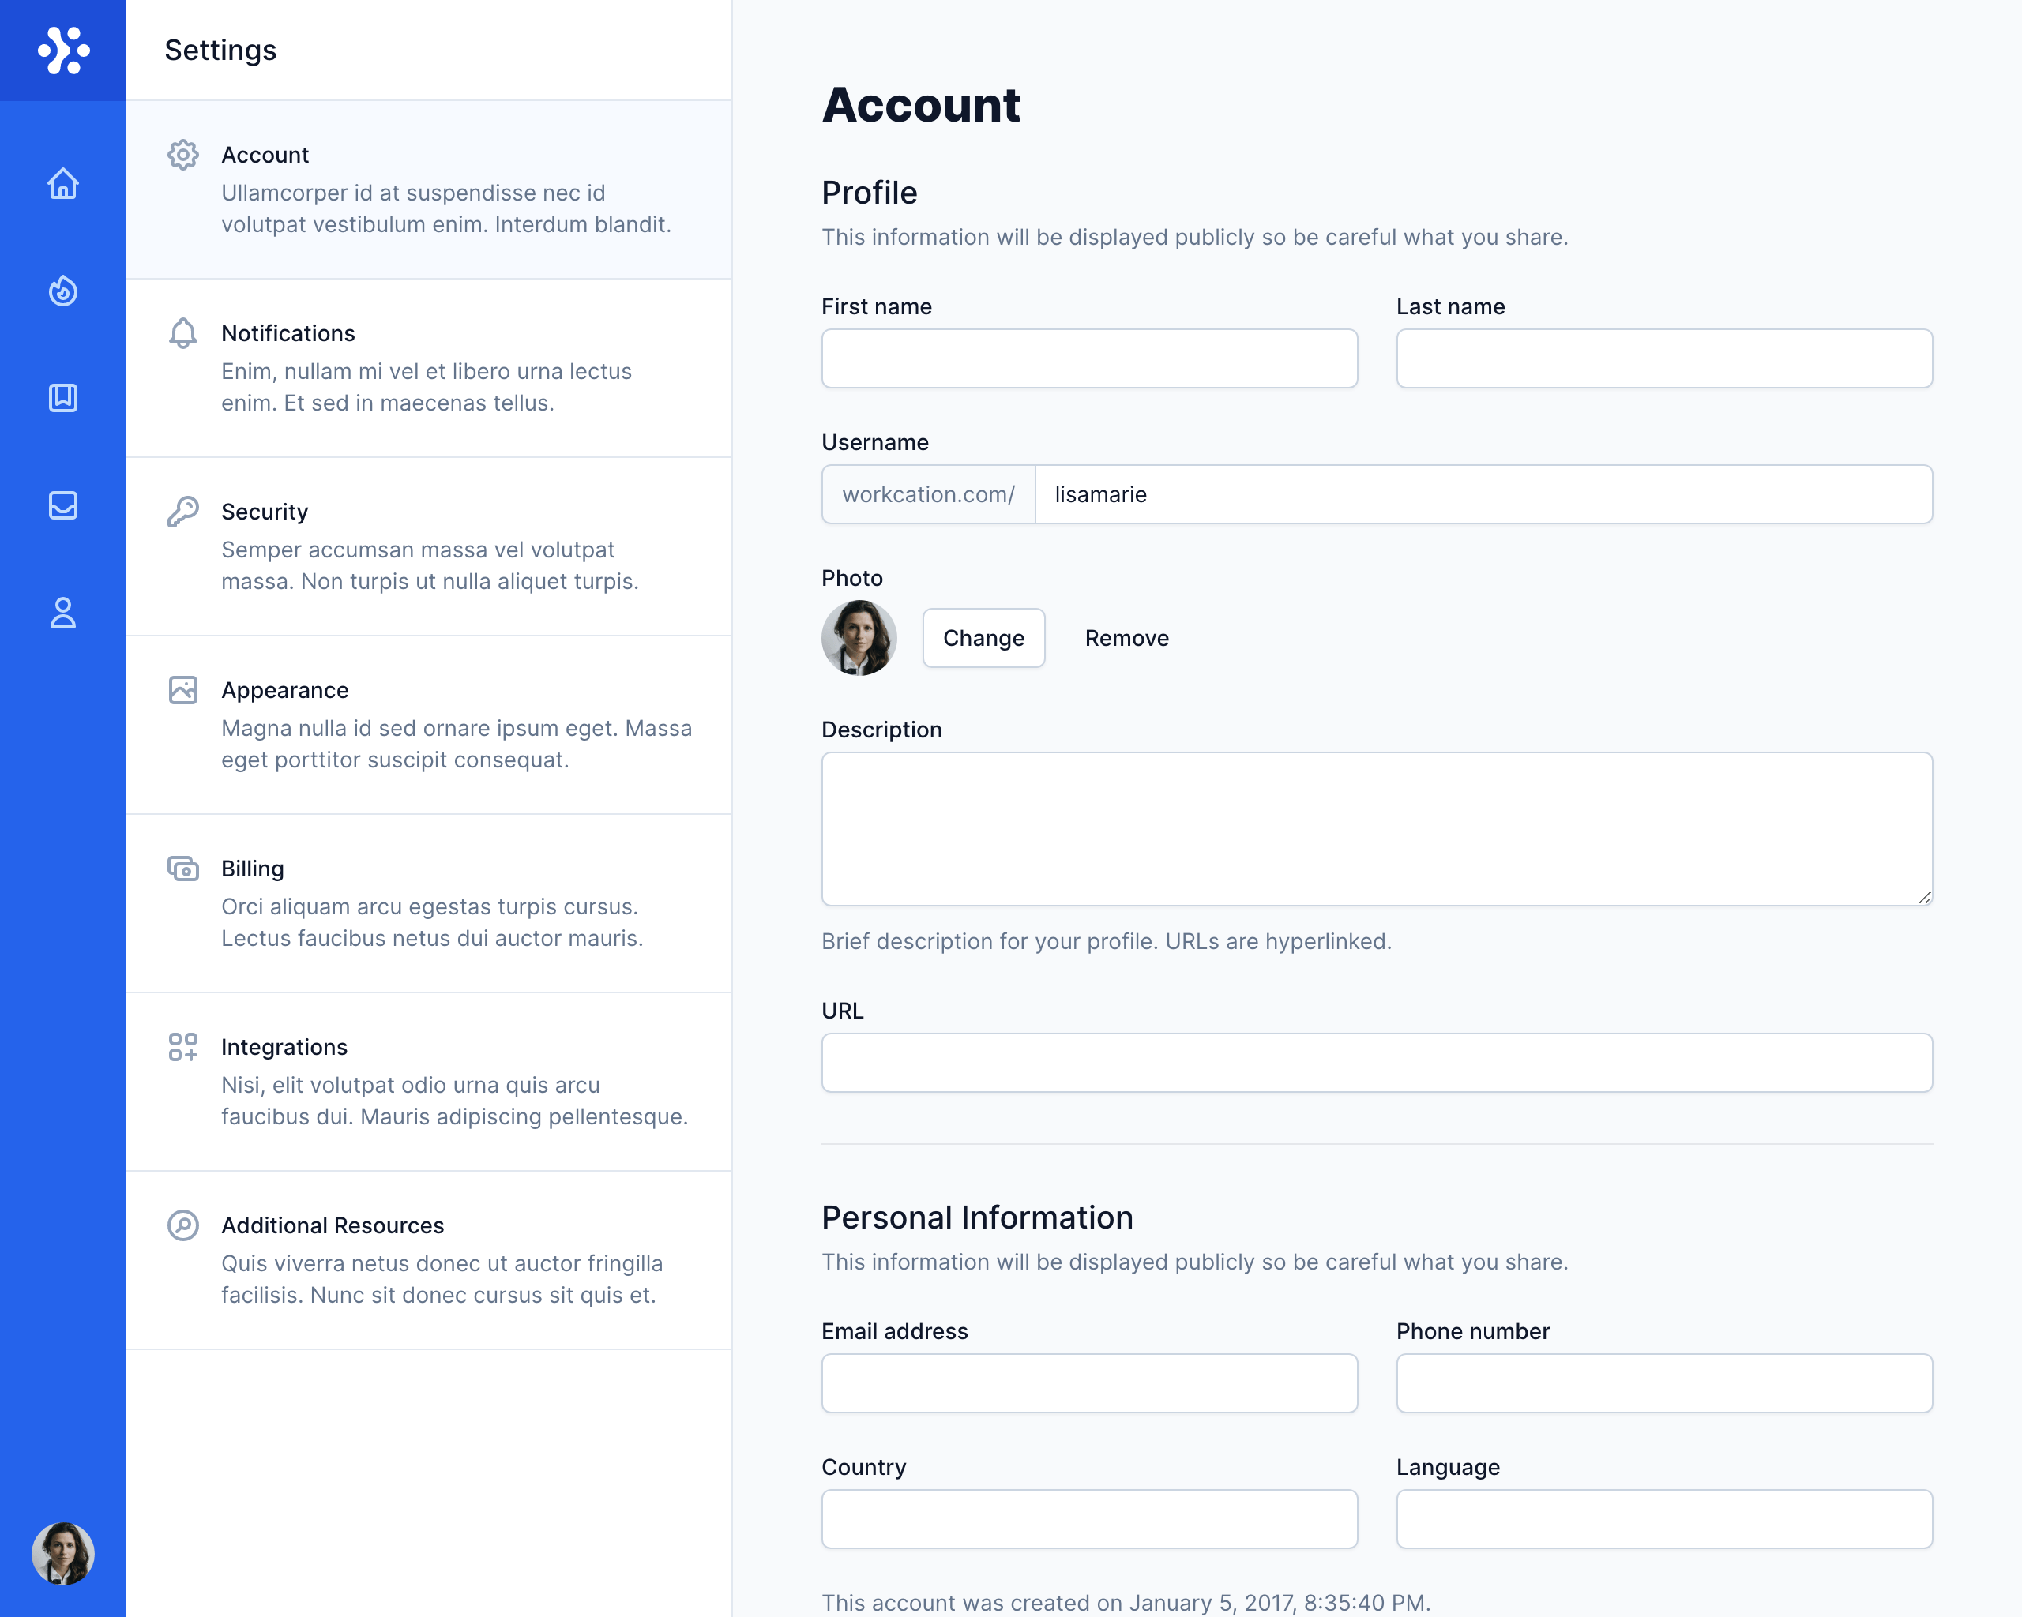The height and width of the screenshot is (1617, 2022).
Task: Open the Country field
Action: (x=1089, y=1518)
